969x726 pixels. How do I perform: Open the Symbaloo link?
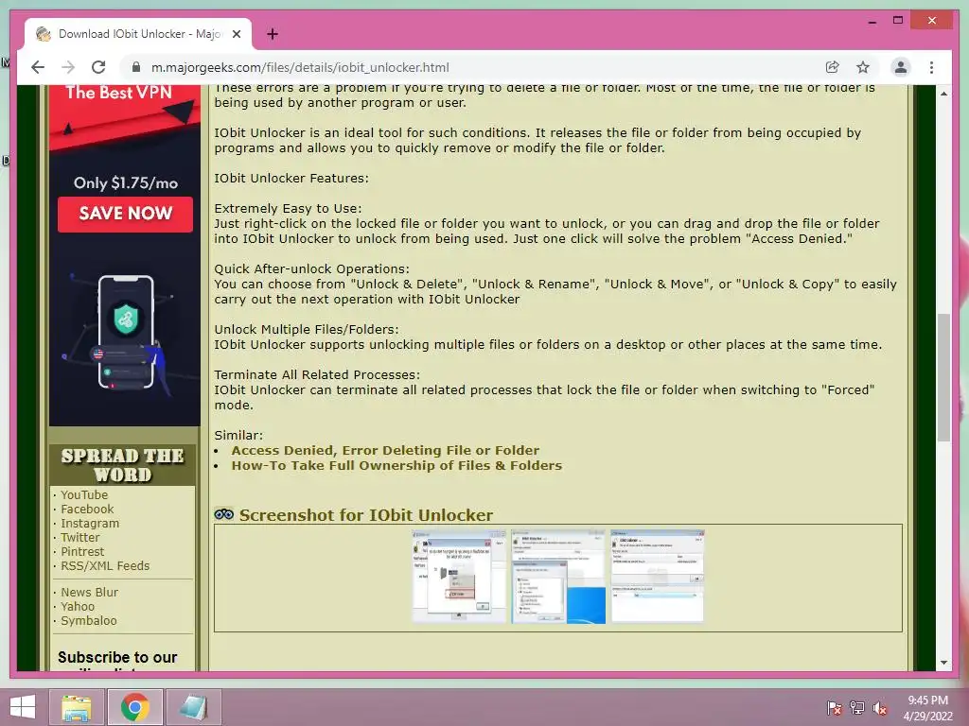pos(88,620)
